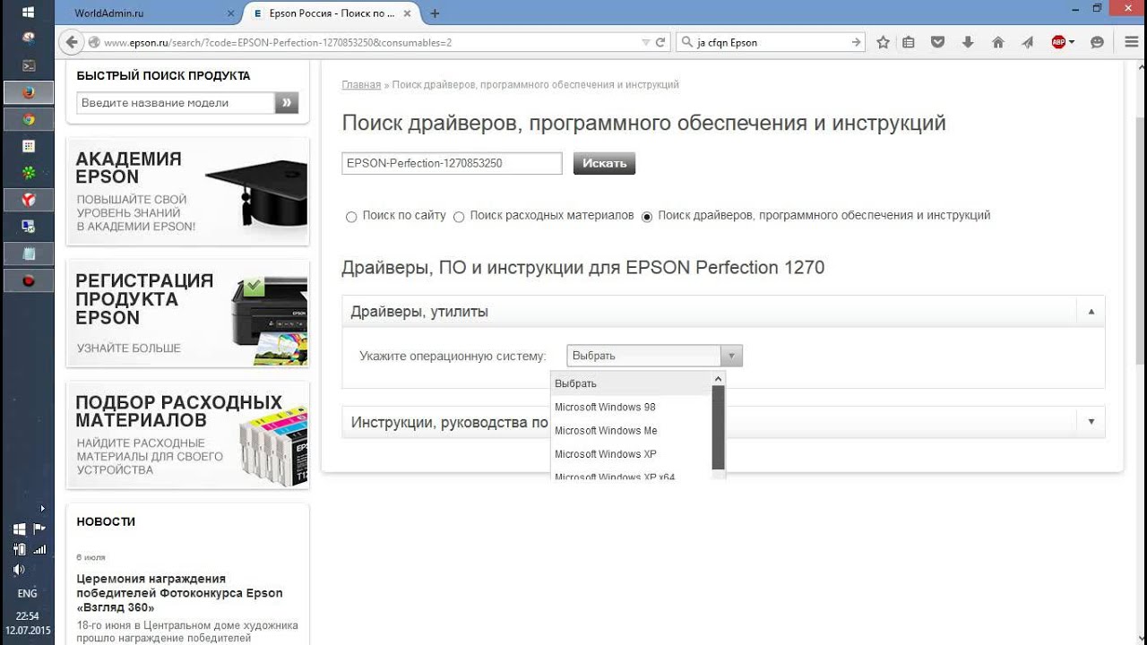Image resolution: width=1147 pixels, height=645 pixels.
Task: Open the Регистрация продукта Epson banner
Action: point(188,314)
